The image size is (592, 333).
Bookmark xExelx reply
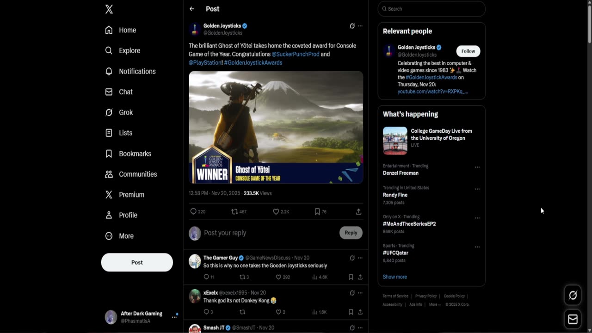coord(351,312)
